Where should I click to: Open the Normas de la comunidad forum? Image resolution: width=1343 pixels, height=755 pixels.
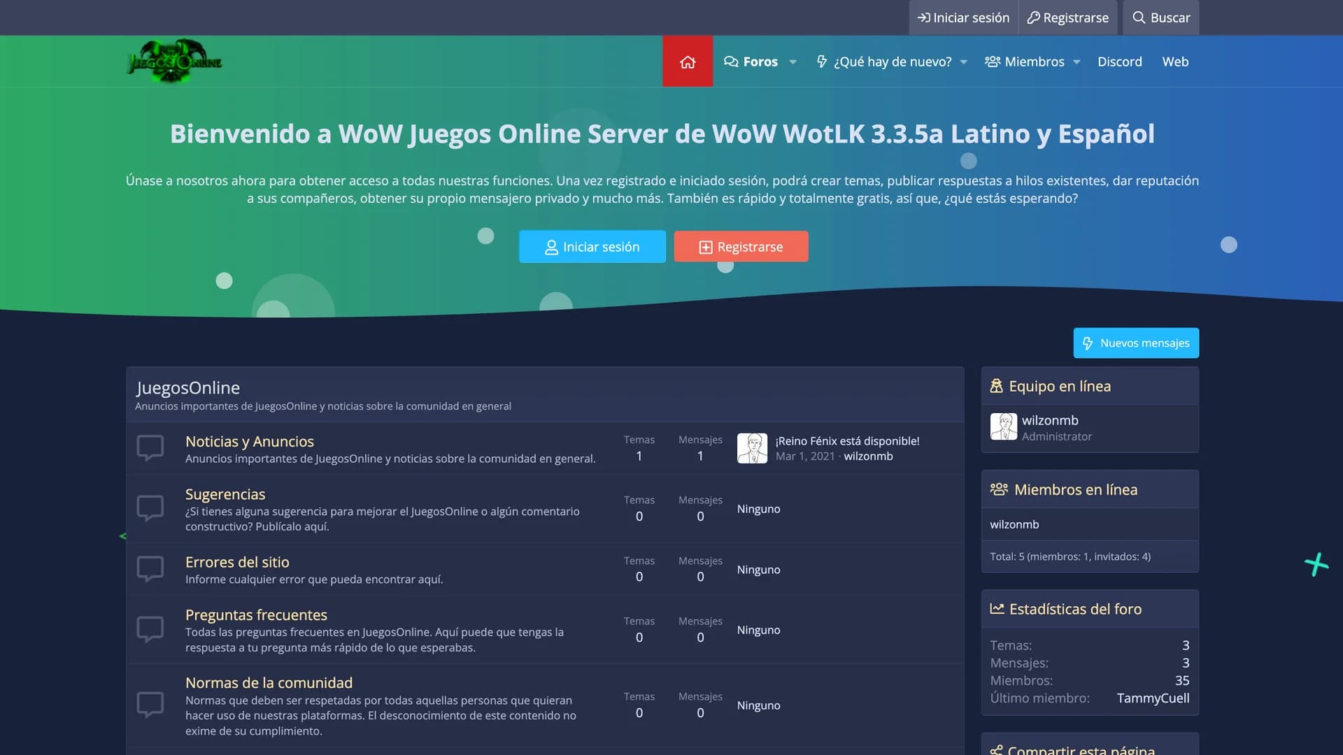coord(269,683)
